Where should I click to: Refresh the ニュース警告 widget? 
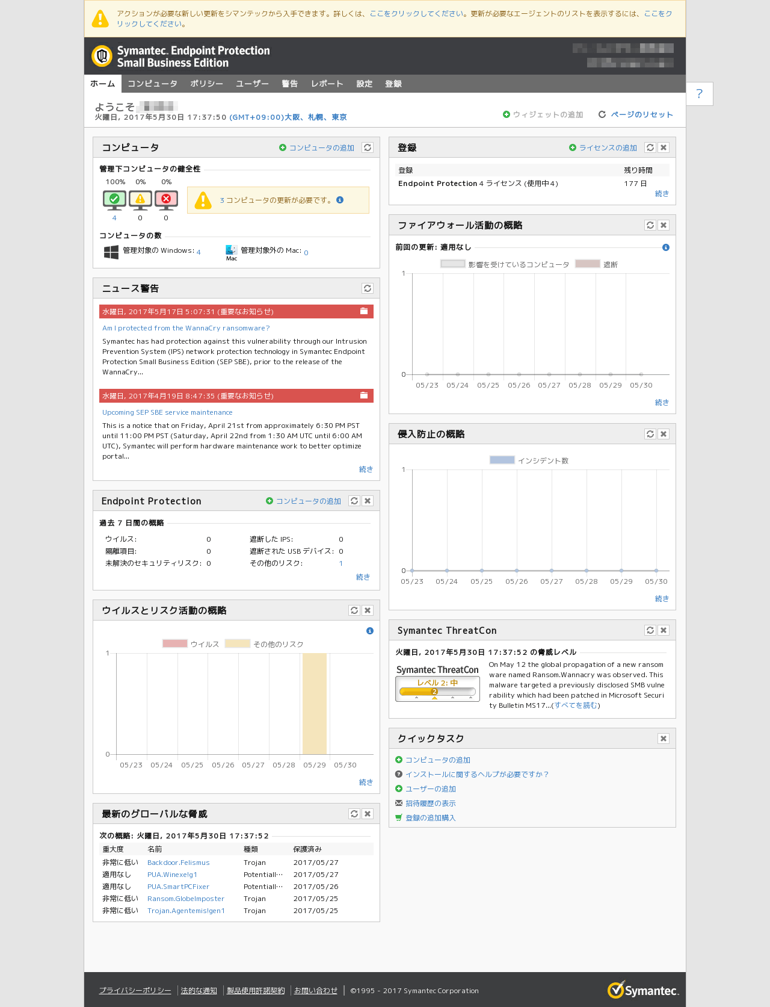[x=368, y=288]
